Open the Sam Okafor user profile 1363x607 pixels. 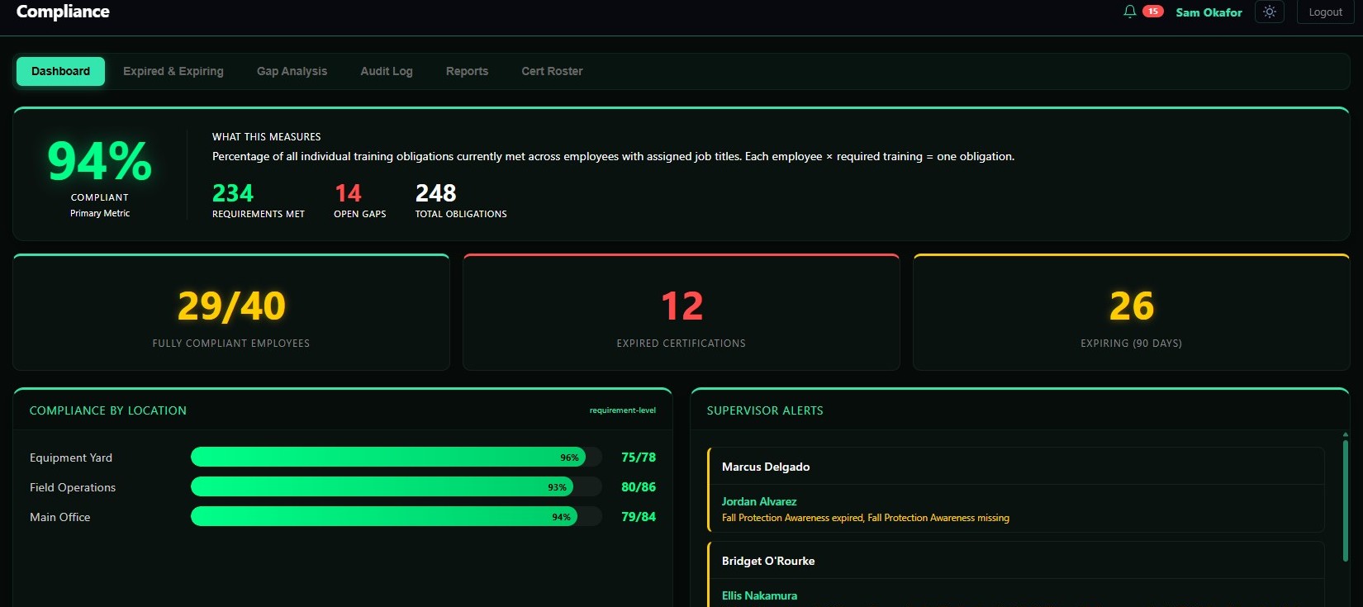(x=1209, y=12)
